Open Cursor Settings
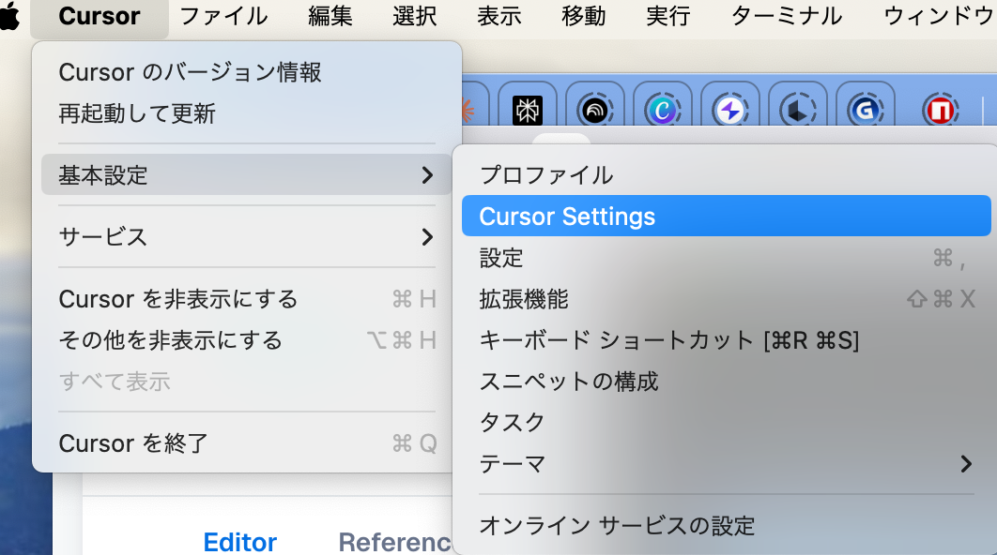This screenshot has width=997, height=555. pyautogui.click(x=726, y=216)
